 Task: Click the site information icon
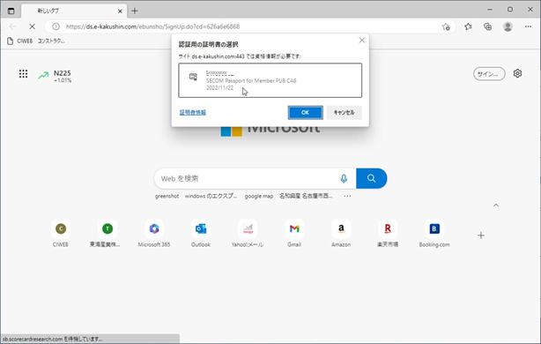tap(56, 26)
